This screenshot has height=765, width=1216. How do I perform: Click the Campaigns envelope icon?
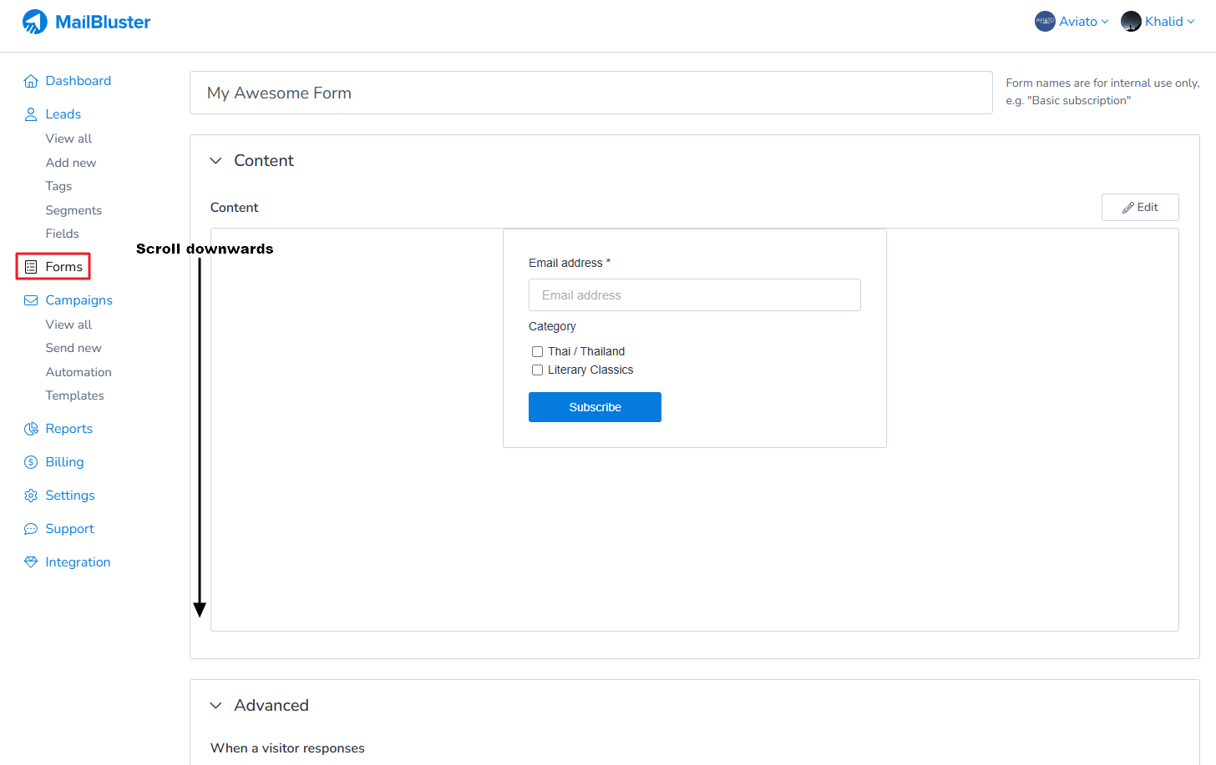click(31, 300)
